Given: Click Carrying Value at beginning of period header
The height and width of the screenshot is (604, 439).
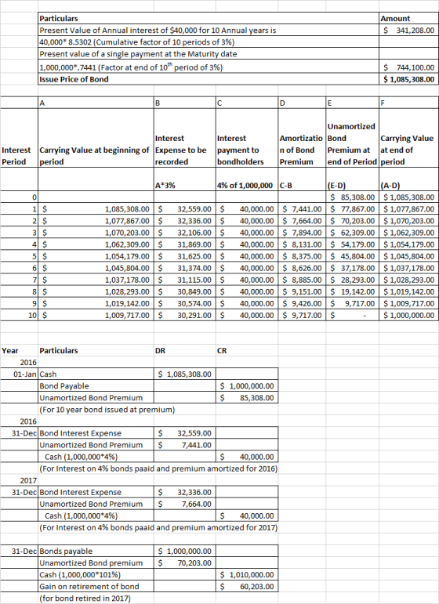Looking at the screenshot, I should (x=96, y=138).
